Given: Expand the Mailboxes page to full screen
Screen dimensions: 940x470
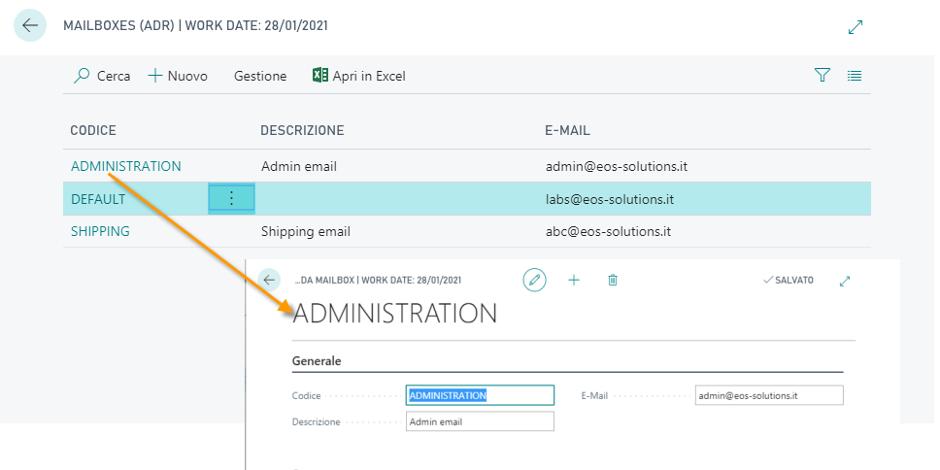Looking at the screenshot, I should coord(855,27).
